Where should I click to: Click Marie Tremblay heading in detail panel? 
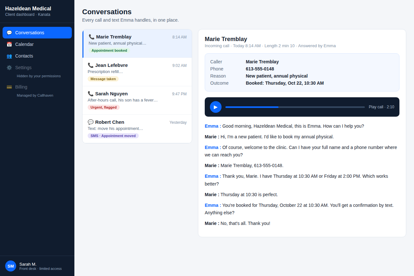coord(226,39)
